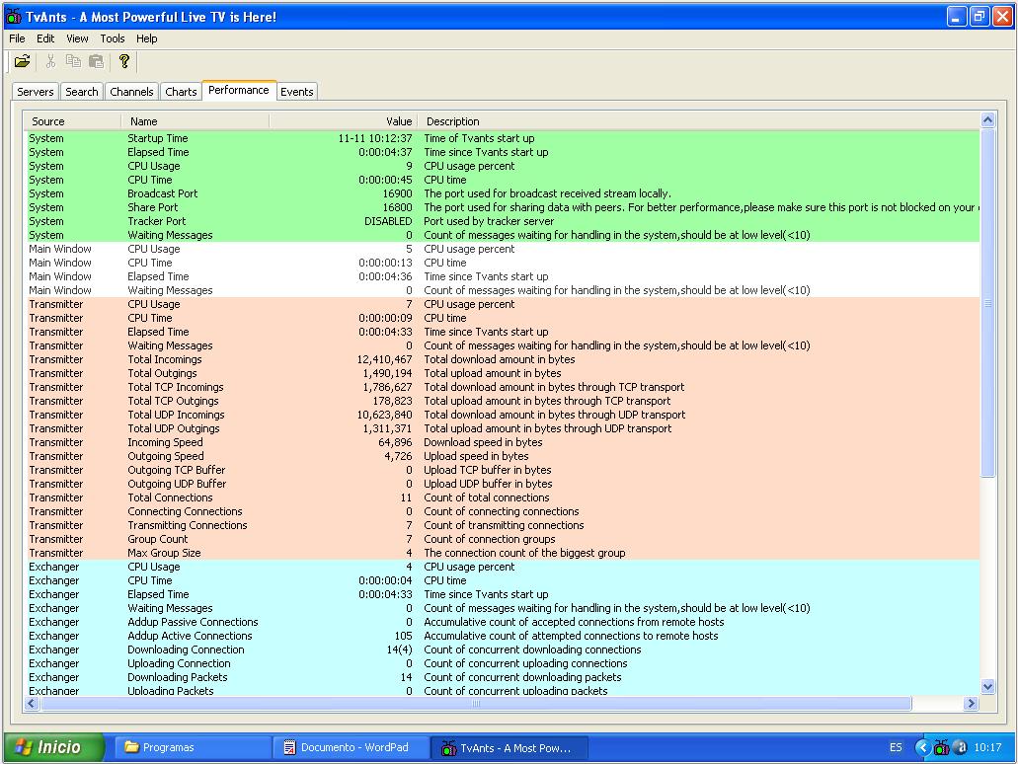Viewport: 1018px width, 764px height.
Task: Click the ES language indicator
Action: (x=896, y=748)
